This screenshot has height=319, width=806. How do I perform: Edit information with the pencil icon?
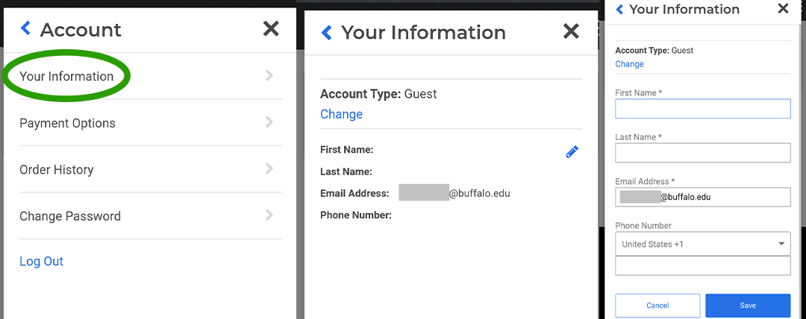click(x=572, y=151)
